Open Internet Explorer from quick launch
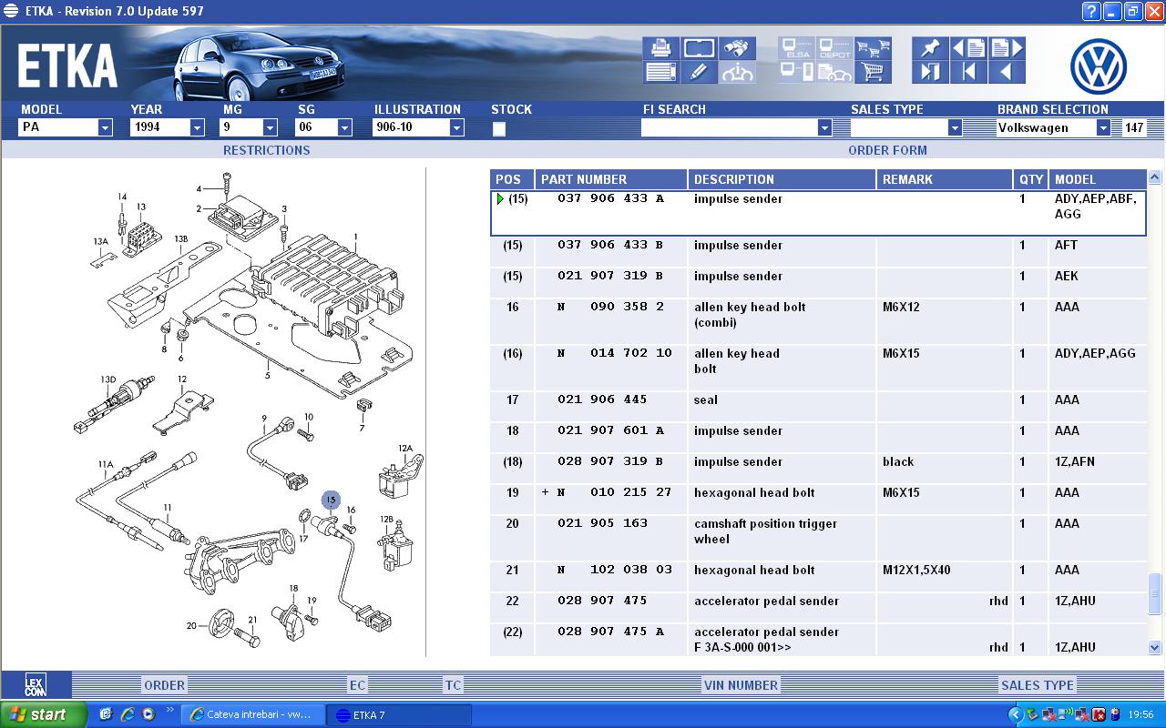 pyautogui.click(x=128, y=714)
